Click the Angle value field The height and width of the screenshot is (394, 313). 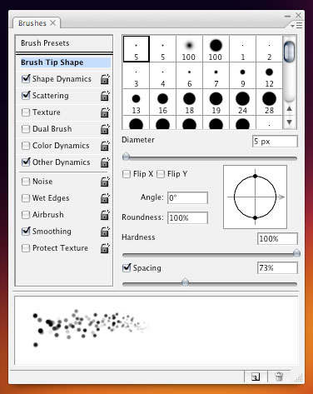pos(187,198)
